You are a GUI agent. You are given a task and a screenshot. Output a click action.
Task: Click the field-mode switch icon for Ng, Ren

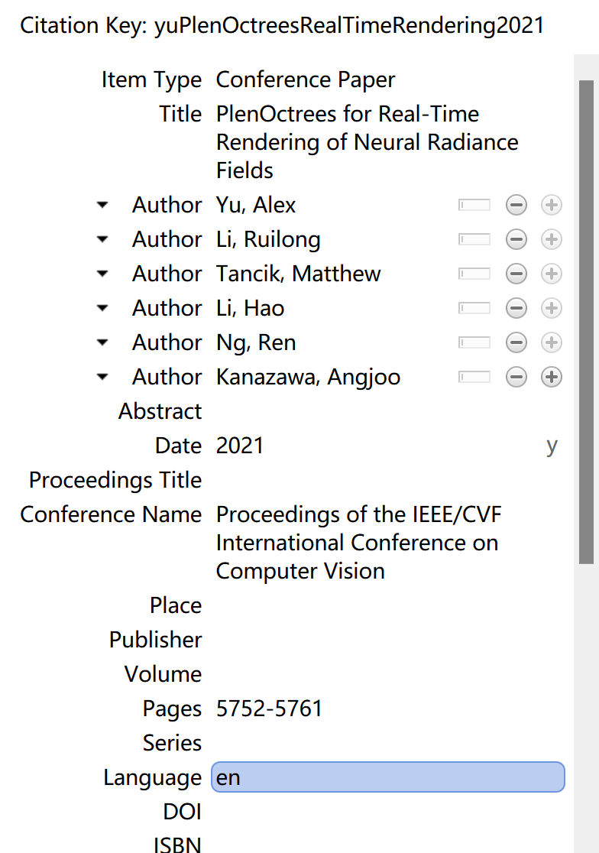coord(474,342)
